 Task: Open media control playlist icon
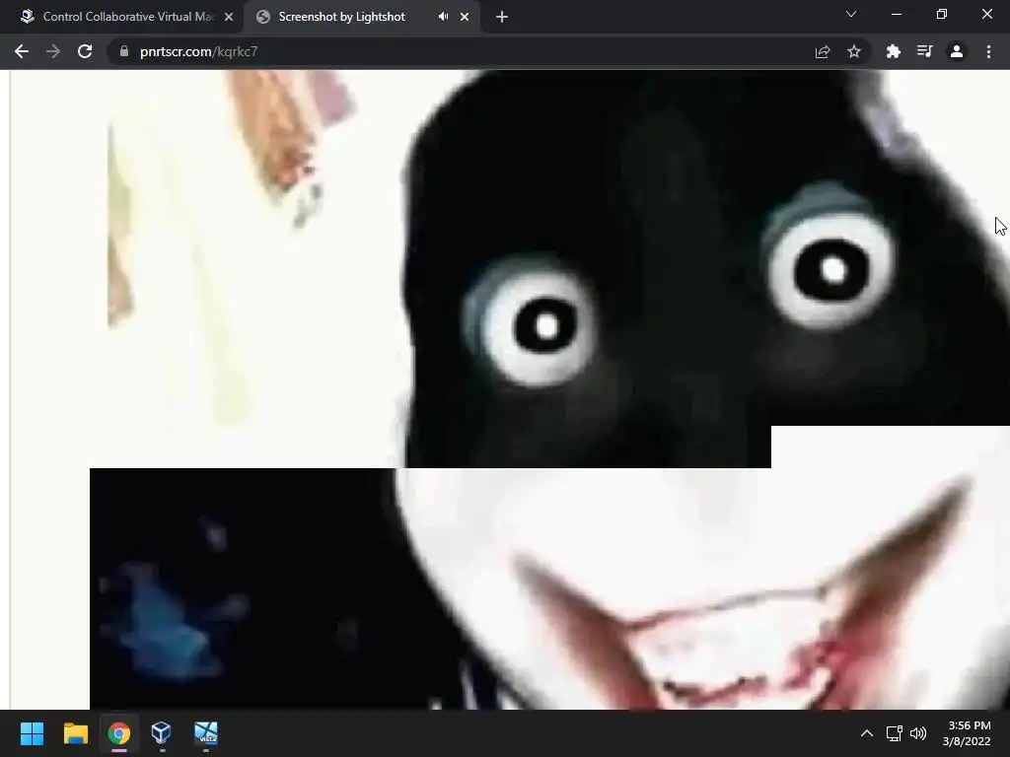point(924,51)
